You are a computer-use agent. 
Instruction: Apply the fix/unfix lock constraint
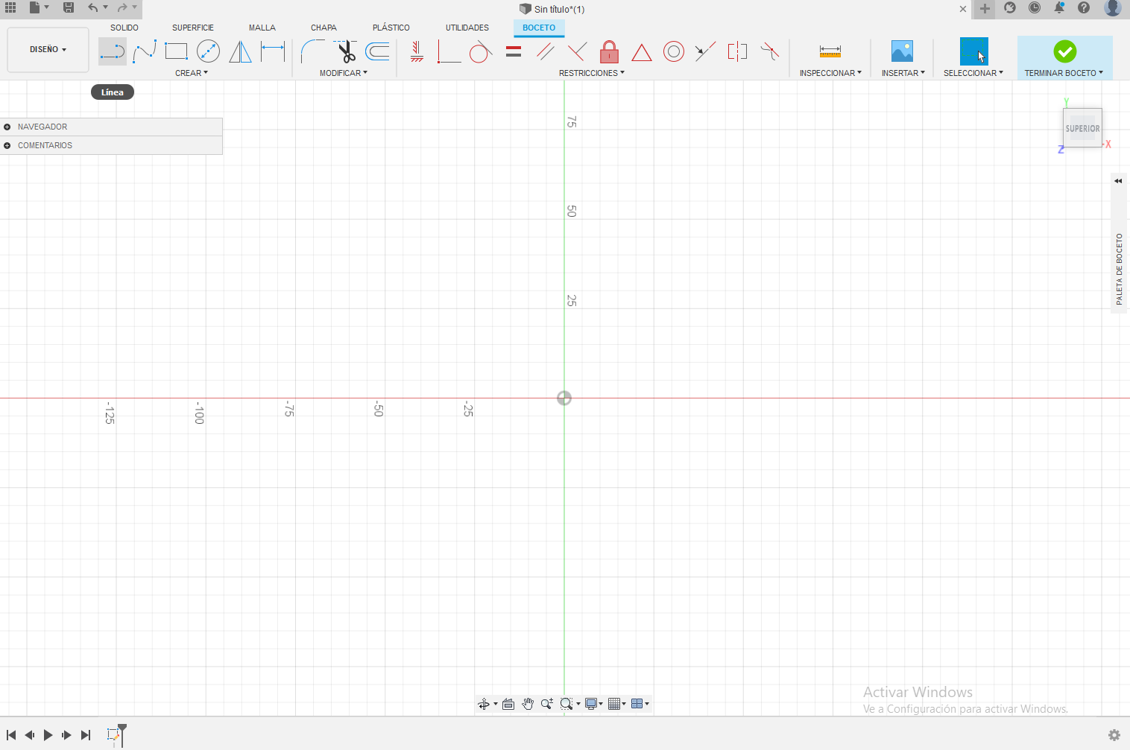pos(609,51)
